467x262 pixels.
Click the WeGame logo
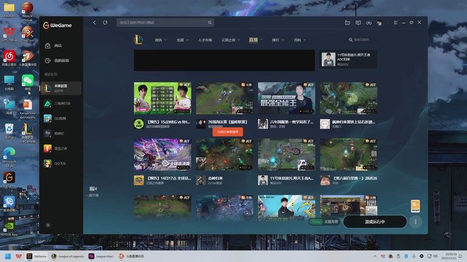pos(57,25)
